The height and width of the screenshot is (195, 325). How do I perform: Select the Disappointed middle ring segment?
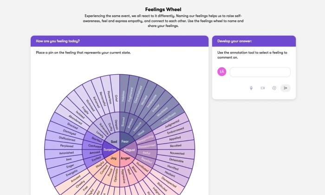[145, 144]
